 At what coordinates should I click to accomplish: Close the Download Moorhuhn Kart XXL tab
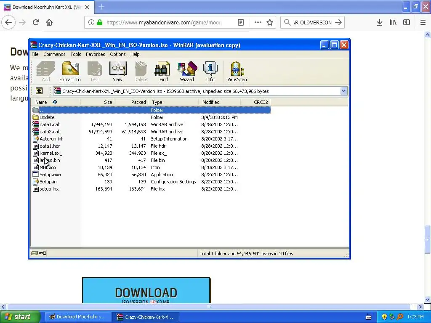[87, 7]
